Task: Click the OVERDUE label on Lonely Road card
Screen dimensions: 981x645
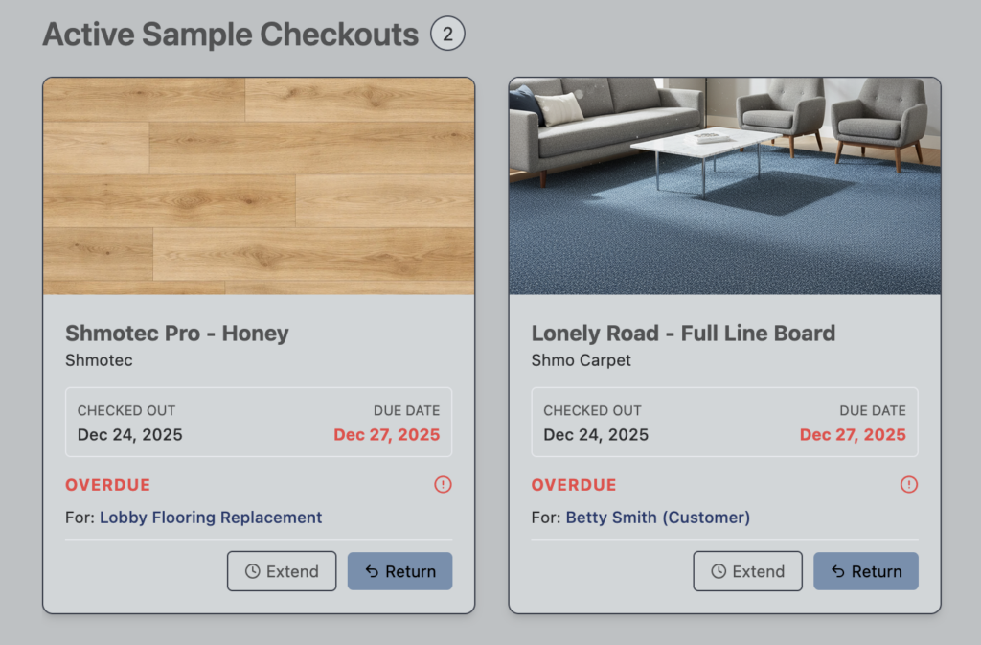Action: pos(574,485)
